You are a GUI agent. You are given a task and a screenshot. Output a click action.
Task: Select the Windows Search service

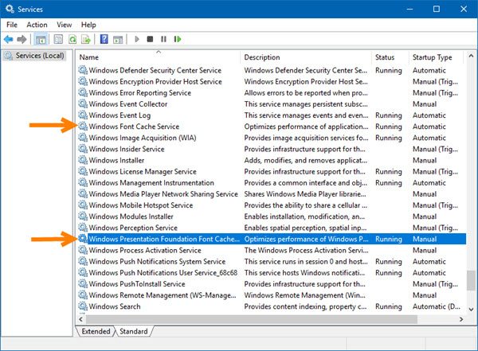[x=115, y=306]
